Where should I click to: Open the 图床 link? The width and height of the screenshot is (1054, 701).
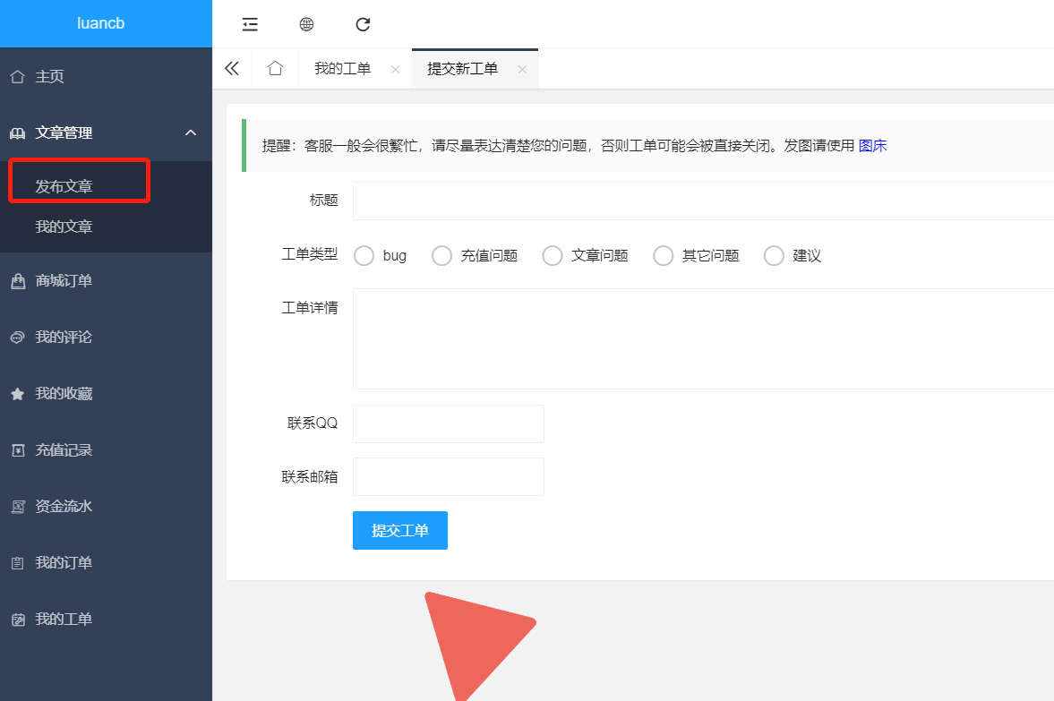point(872,146)
